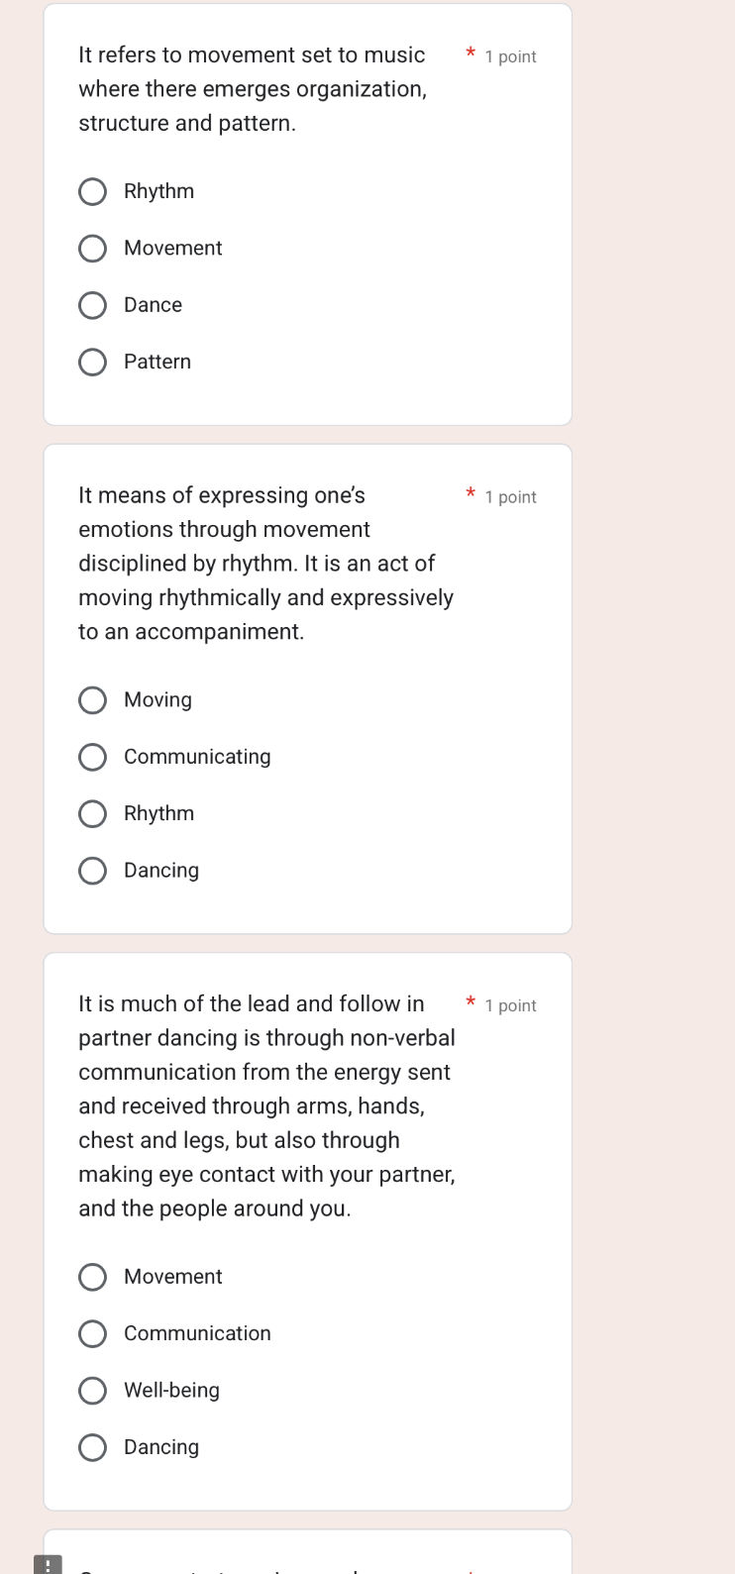Click the exclamation alert icon at bottom left
This screenshot has height=1574, width=735.
click(x=47, y=1562)
